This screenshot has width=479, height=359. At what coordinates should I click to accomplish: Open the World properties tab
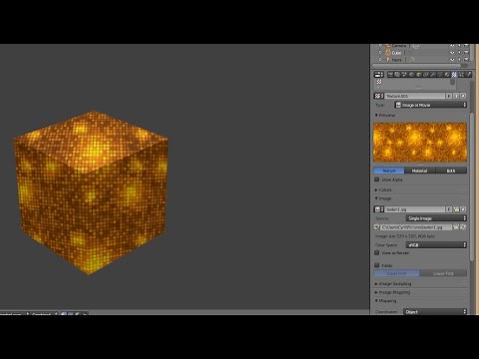tap(411, 75)
